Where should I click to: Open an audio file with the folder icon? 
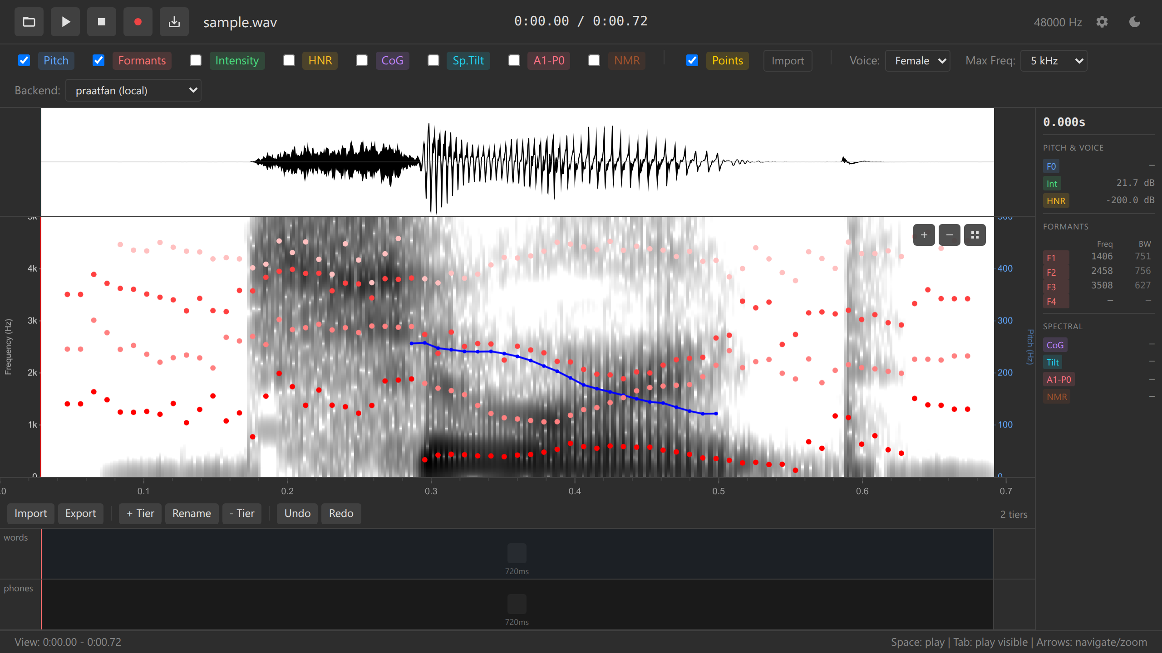click(29, 22)
